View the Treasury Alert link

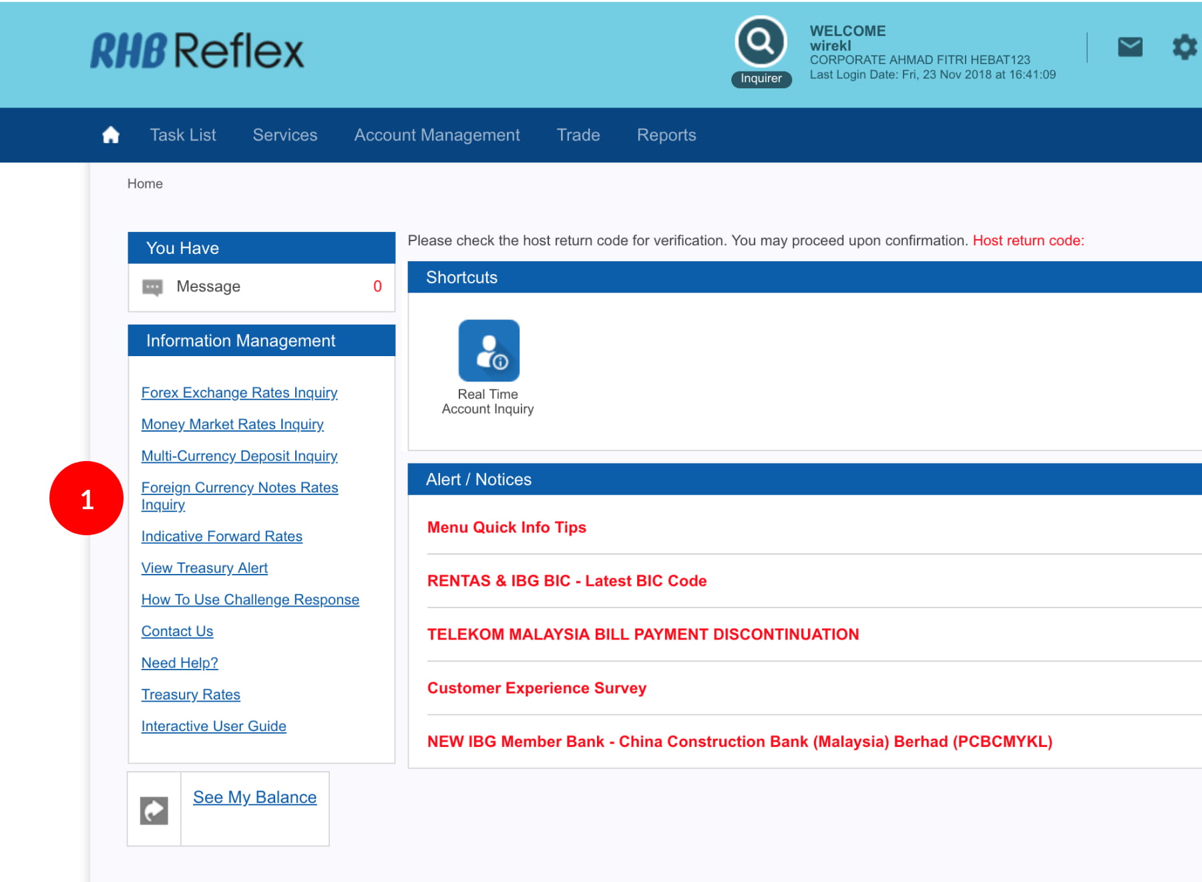(204, 568)
